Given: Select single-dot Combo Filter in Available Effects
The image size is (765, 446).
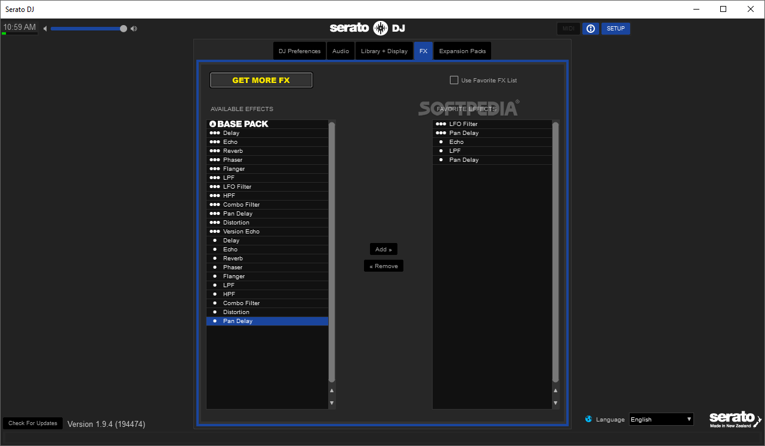Looking at the screenshot, I should coord(267,303).
